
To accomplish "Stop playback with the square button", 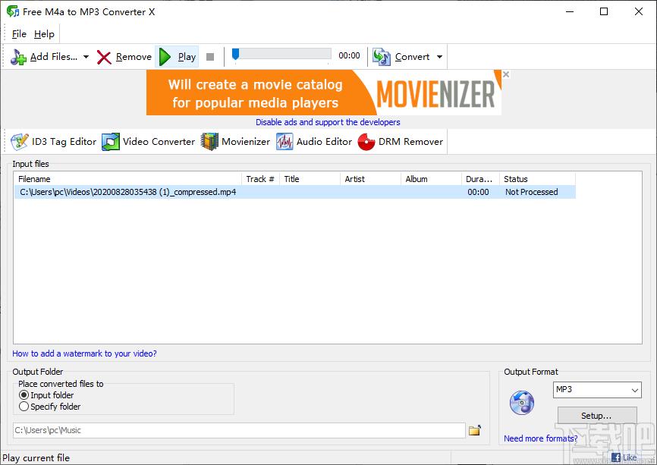I will click(210, 57).
